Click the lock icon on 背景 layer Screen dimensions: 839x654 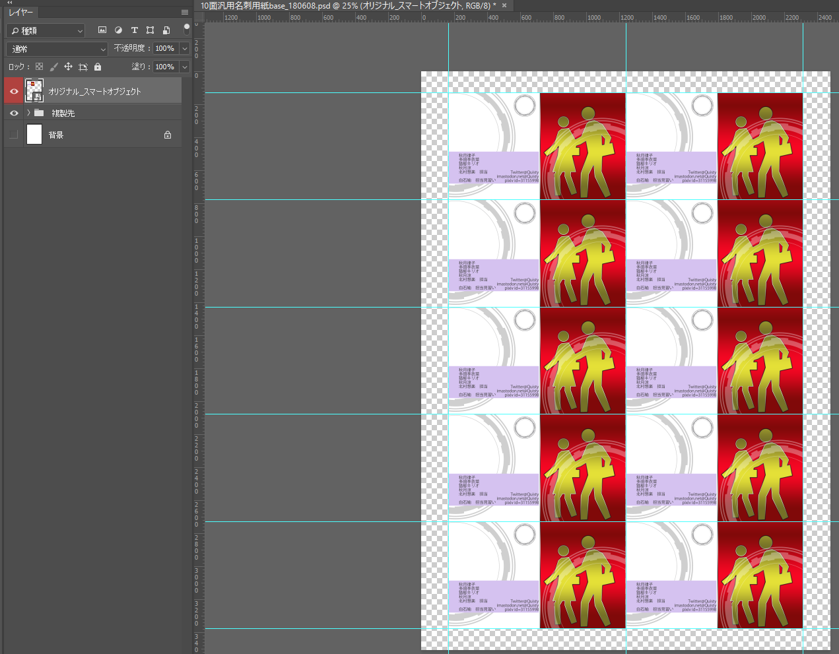(168, 135)
